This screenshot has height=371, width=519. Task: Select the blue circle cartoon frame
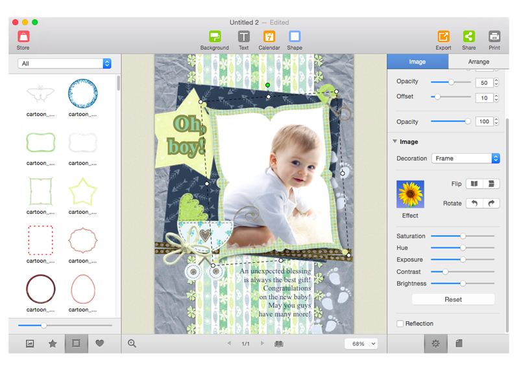click(x=83, y=93)
